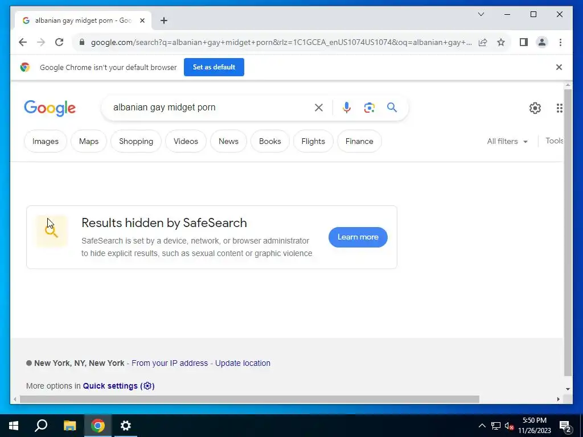The height and width of the screenshot is (437, 583).
Task: Open the notification center
Action: [565, 426]
